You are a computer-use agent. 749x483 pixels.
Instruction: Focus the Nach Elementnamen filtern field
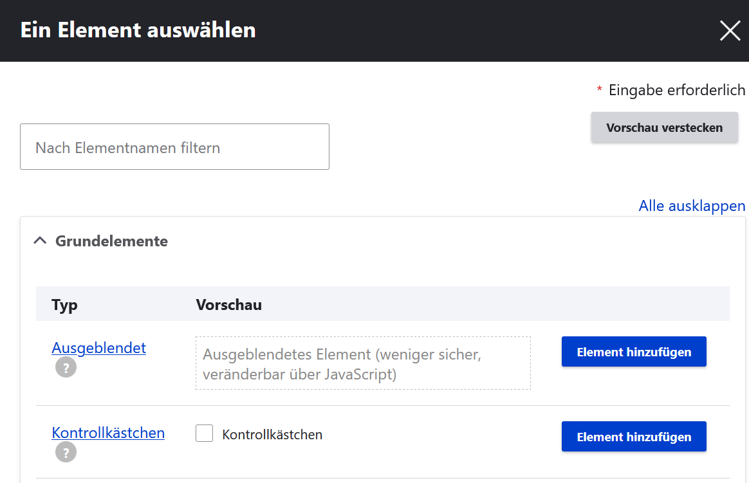[x=174, y=147]
